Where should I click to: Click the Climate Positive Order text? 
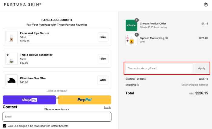[153, 24]
